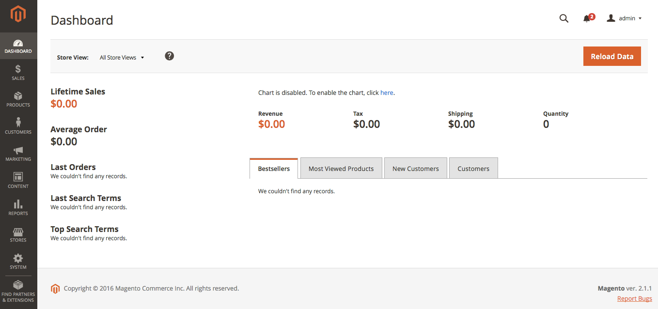
Task: Click the 'here' link to enable chart
Action: (387, 93)
